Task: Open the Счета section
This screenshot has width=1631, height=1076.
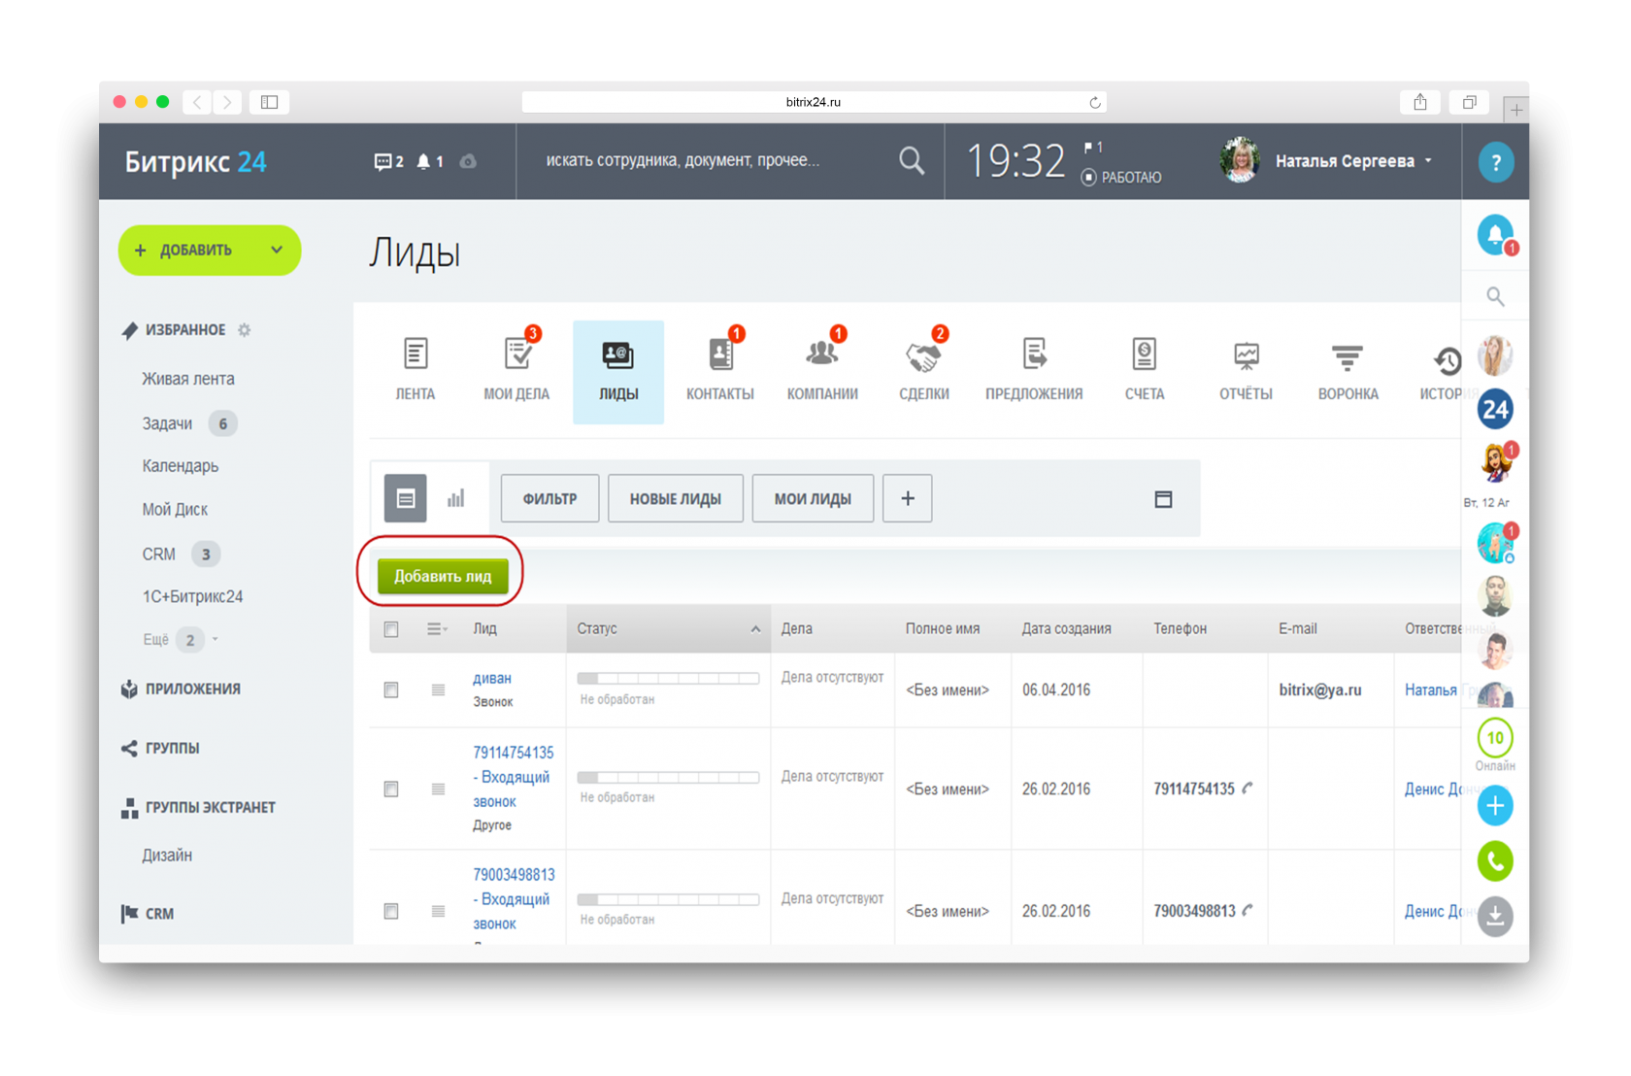Action: pyautogui.click(x=1145, y=370)
